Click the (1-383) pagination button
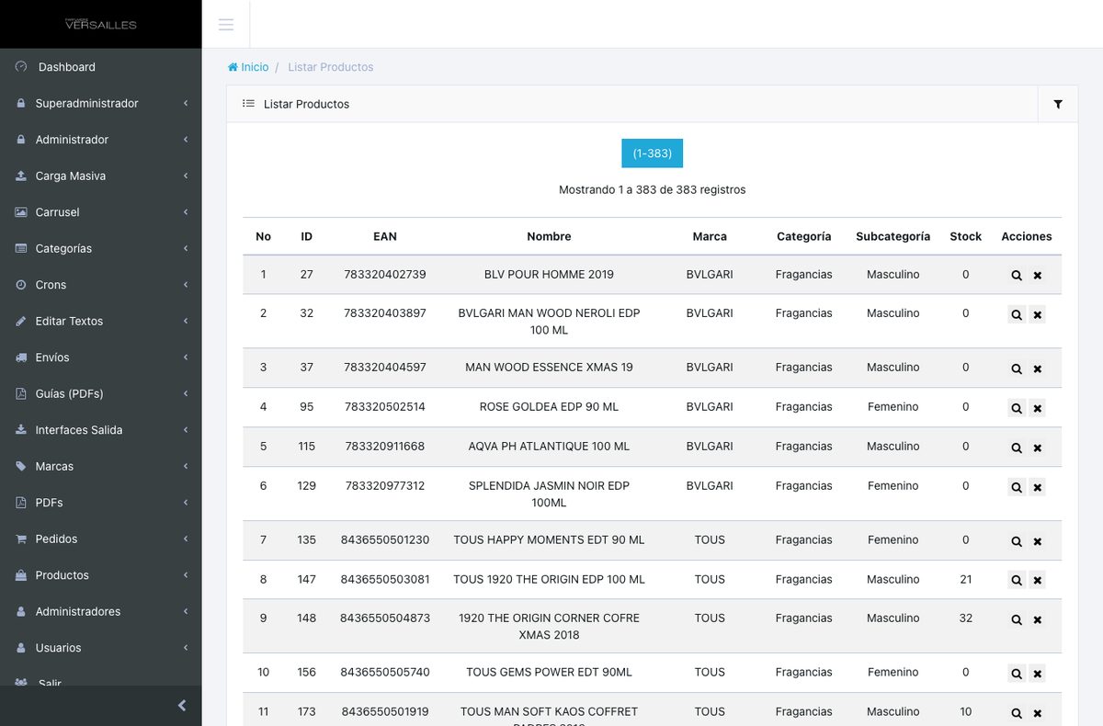 click(x=652, y=153)
